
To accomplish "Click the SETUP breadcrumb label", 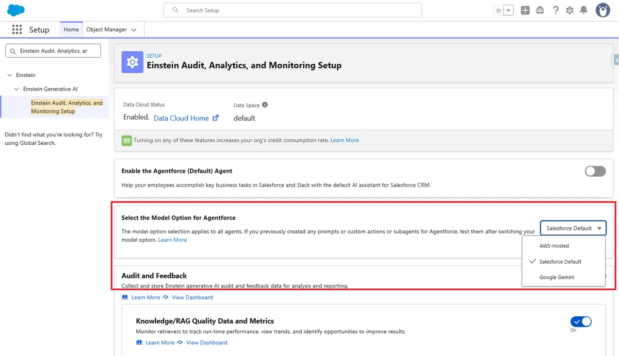I will point(154,56).
